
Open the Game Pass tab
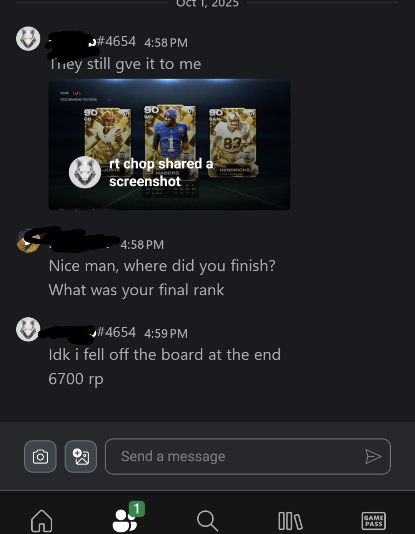point(373,521)
